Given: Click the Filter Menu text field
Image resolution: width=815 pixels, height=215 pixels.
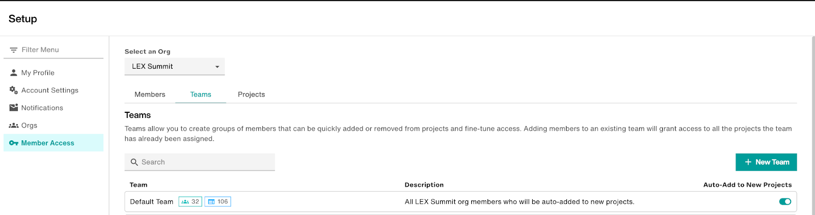Looking at the screenshot, I should point(53,50).
